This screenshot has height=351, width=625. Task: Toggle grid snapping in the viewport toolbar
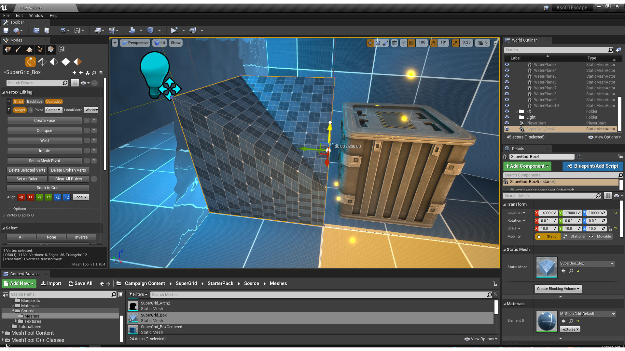[411, 43]
